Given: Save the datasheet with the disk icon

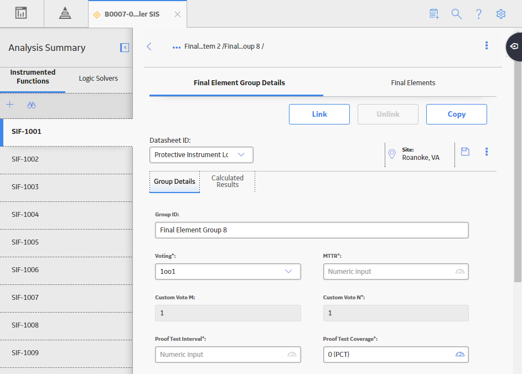Looking at the screenshot, I should pyautogui.click(x=465, y=152).
